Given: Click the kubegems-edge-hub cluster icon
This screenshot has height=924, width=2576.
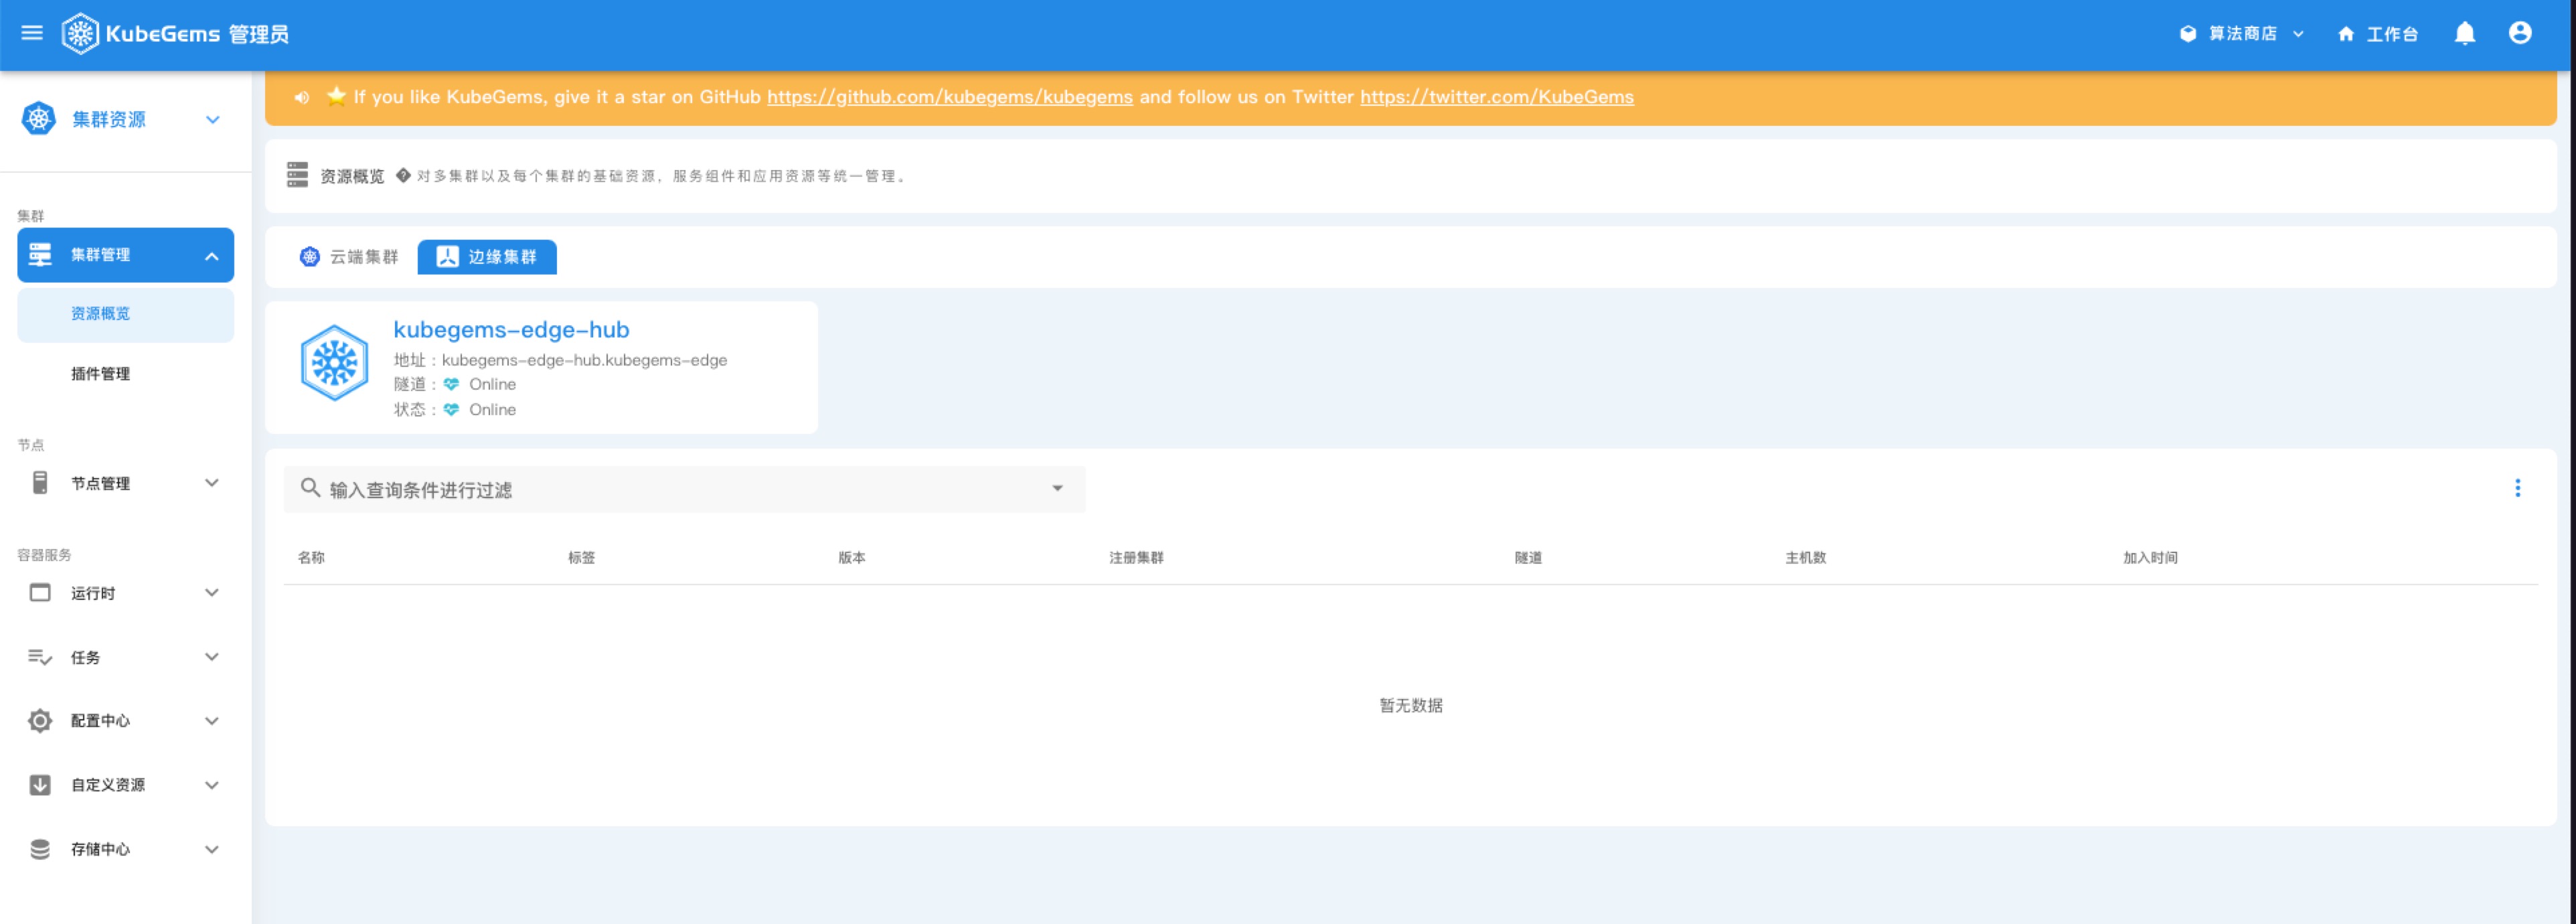Looking at the screenshot, I should coord(334,363).
